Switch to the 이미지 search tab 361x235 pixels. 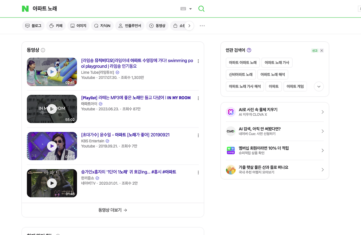point(78,26)
